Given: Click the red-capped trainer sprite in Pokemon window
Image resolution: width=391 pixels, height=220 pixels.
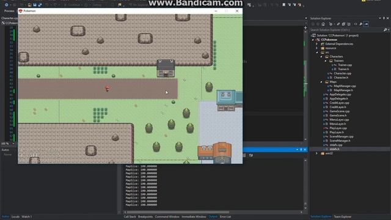Looking at the screenshot, I should (108, 88).
